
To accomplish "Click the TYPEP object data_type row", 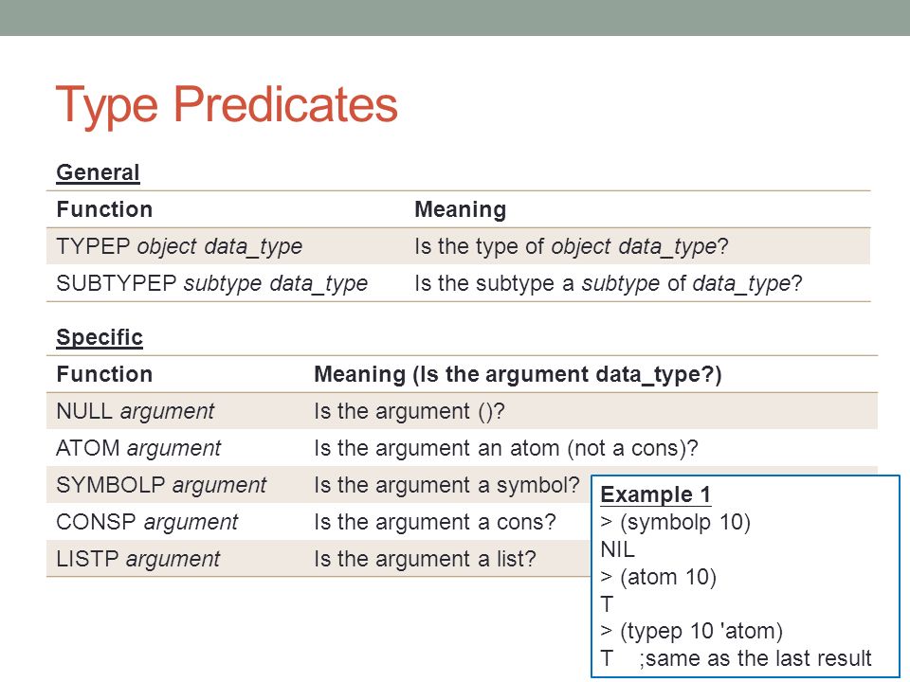I will click(x=458, y=246).
